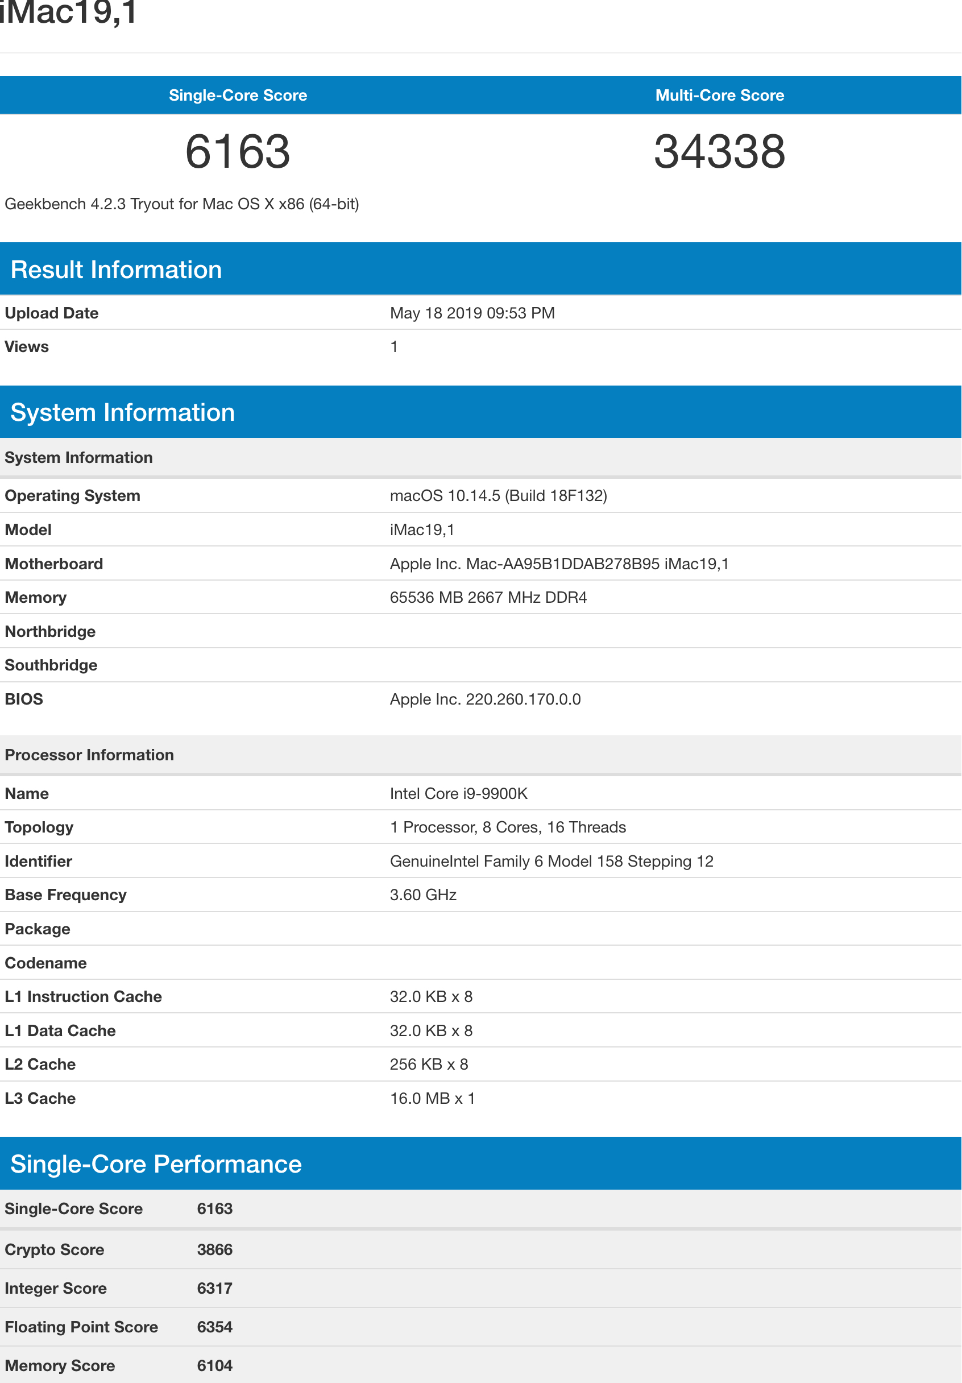The height and width of the screenshot is (1383, 962).
Task: Select the Intel Core i9-9900K value
Action: click(459, 794)
